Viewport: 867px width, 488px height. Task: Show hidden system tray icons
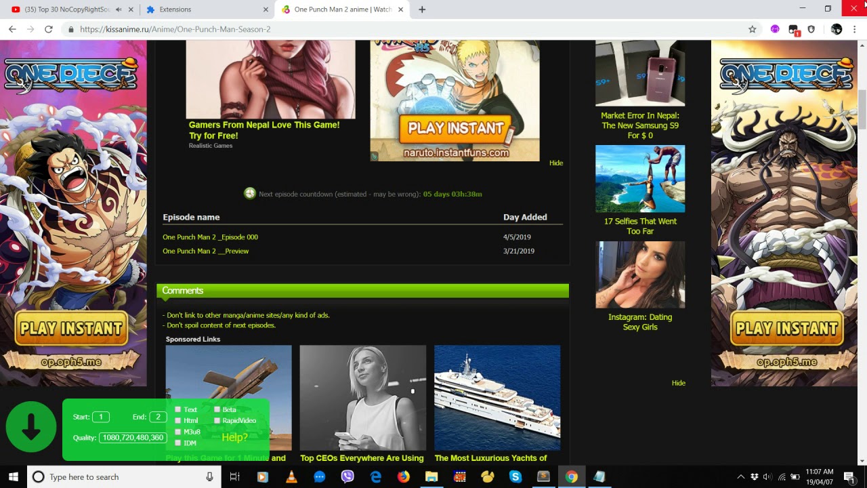click(x=740, y=476)
